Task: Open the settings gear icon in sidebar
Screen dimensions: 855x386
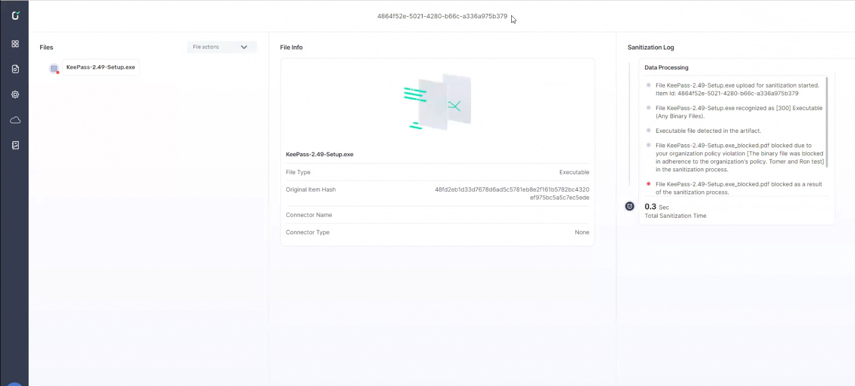Action: click(15, 94)
